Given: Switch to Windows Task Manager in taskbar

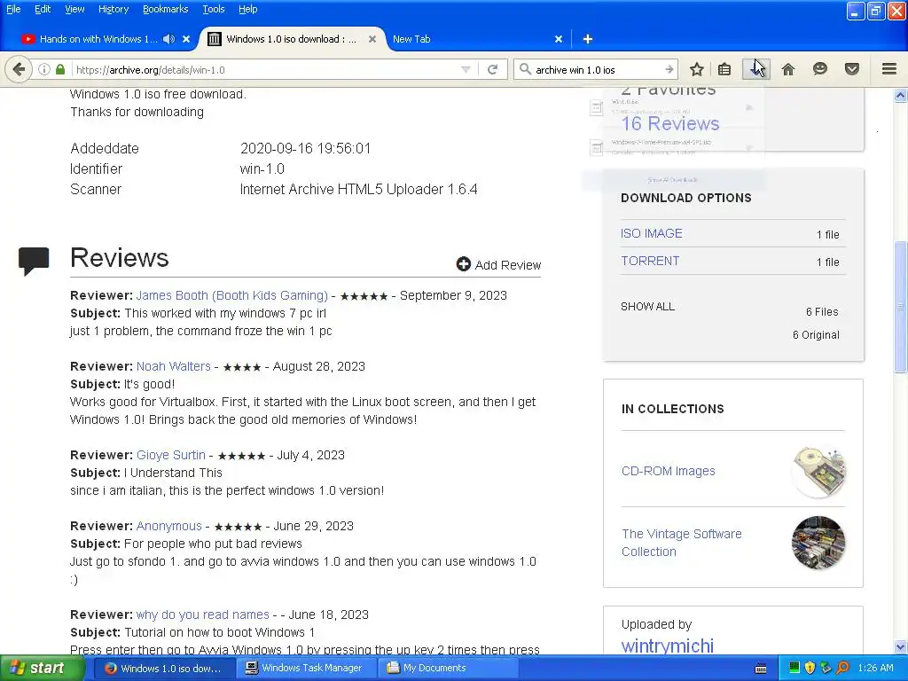Looking at the screenshot, I should pos(305,669).
